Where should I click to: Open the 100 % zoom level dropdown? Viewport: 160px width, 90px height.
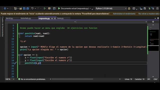click(13, 79)
